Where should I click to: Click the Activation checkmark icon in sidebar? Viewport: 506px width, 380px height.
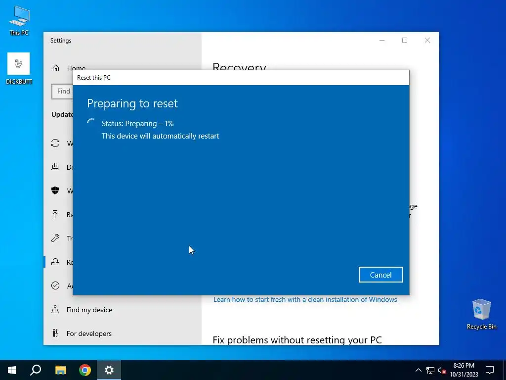point(55,285)
